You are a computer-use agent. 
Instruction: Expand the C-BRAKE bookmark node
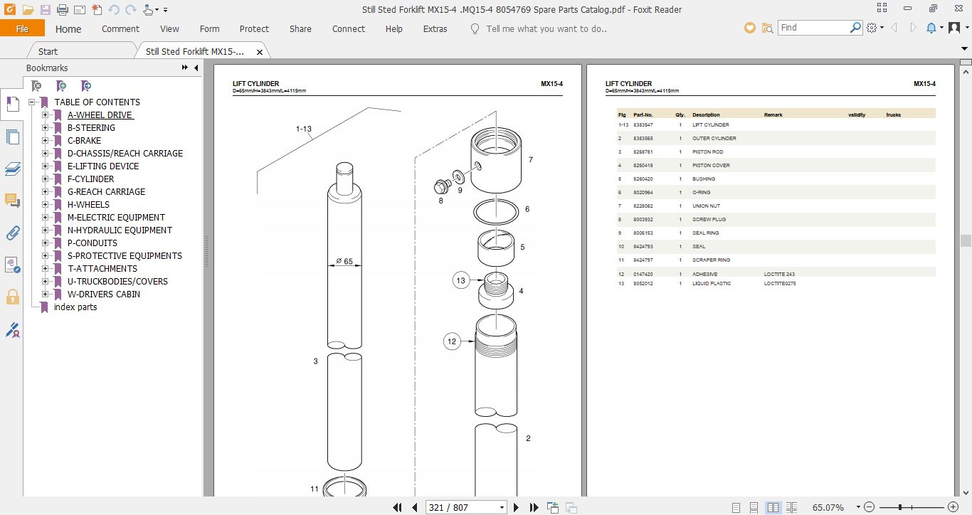[46, 141]
